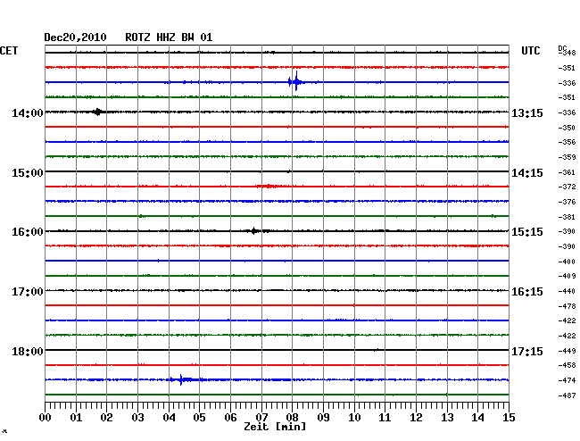Click minute label 10 on the axis
Screen dimensions: 580x441
[354, 418]
